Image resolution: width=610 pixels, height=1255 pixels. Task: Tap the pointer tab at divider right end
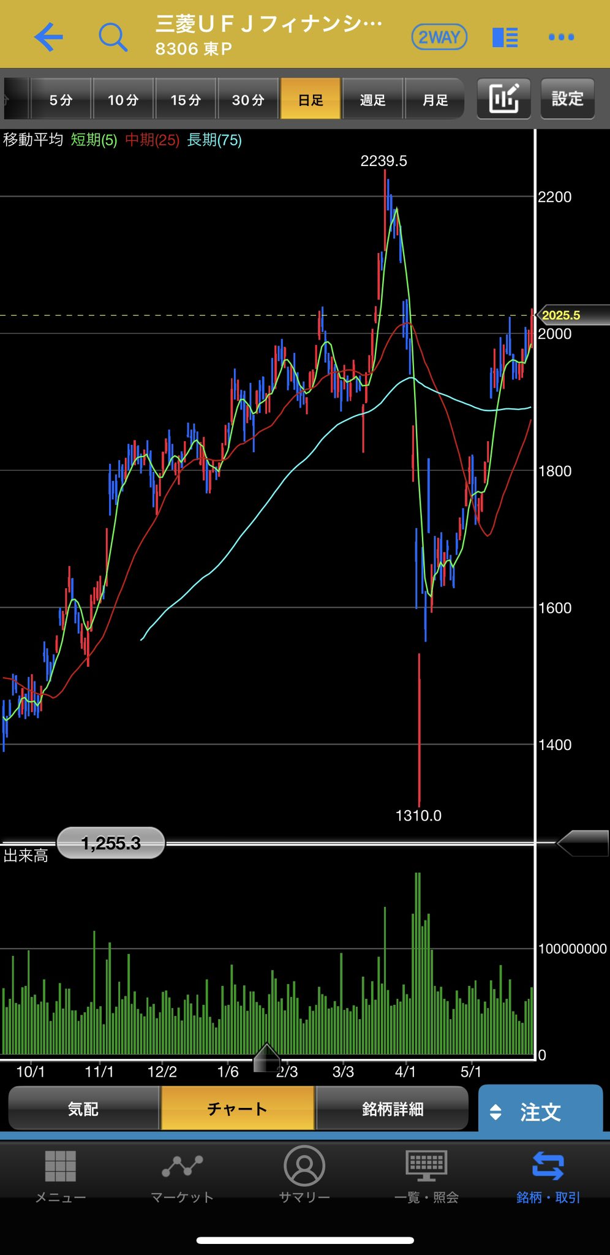tap(582, 844)
